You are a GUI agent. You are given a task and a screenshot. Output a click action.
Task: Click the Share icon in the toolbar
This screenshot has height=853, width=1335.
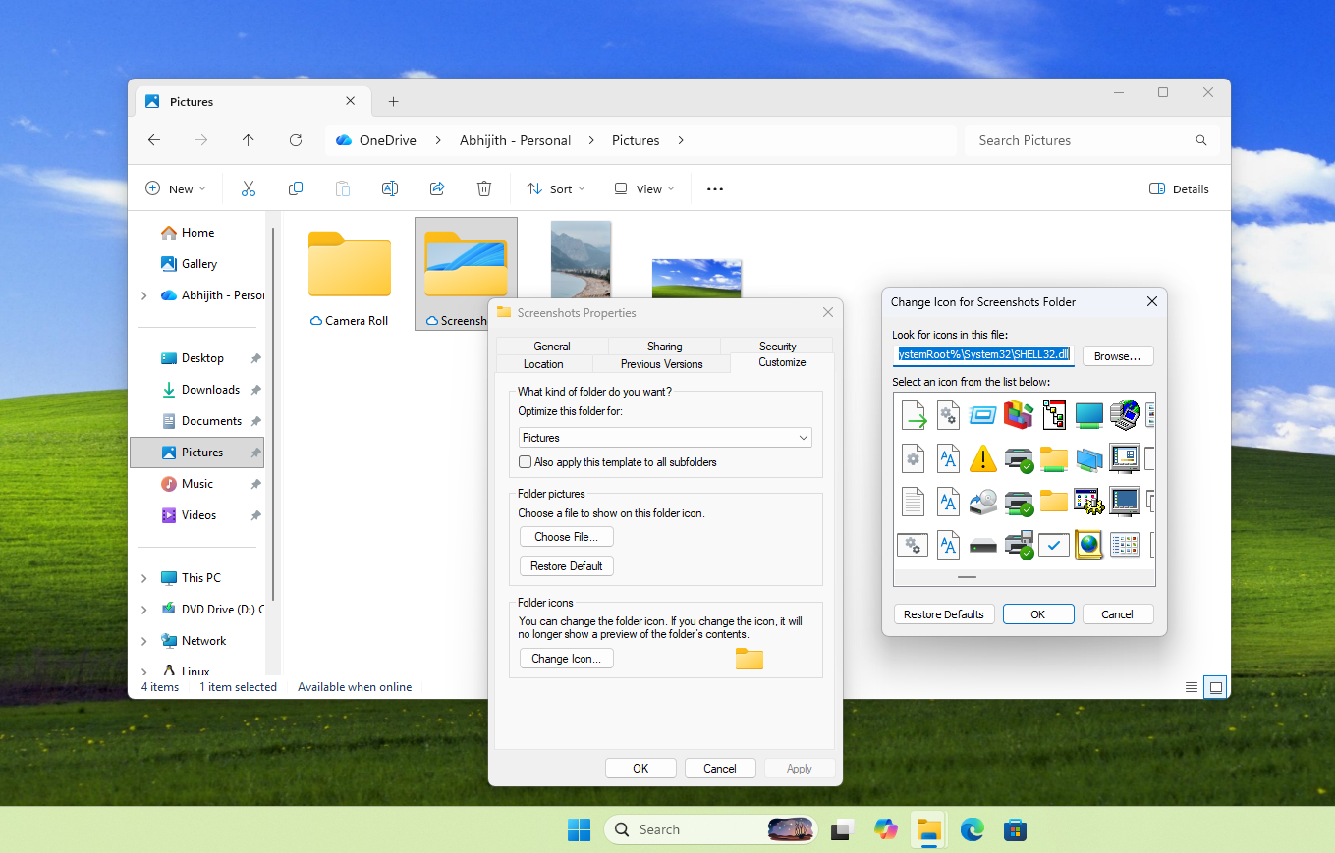click(437, 187)
